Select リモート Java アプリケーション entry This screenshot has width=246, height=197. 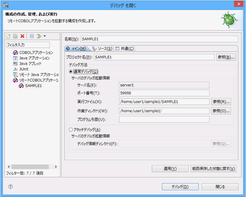[39, 75]
